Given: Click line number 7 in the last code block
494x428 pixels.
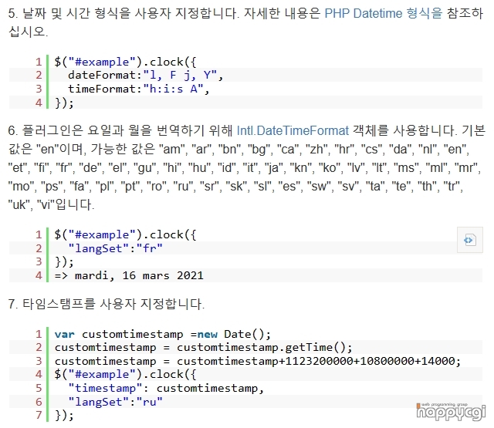Looking at the screenshot, I should tap(39, 415).
